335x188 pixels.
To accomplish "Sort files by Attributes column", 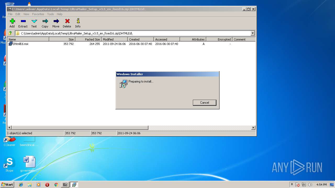I will pos(193,39).
